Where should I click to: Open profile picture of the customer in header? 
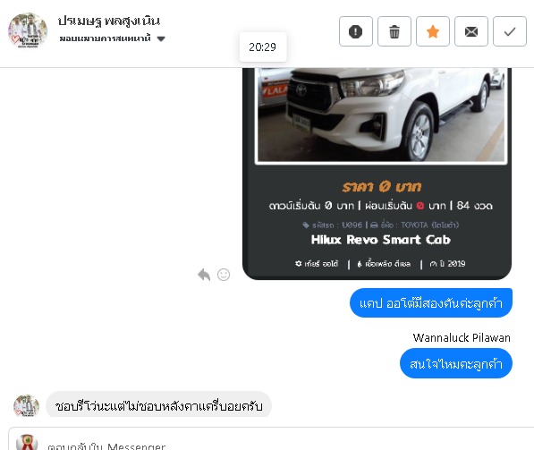pos(28,30)
